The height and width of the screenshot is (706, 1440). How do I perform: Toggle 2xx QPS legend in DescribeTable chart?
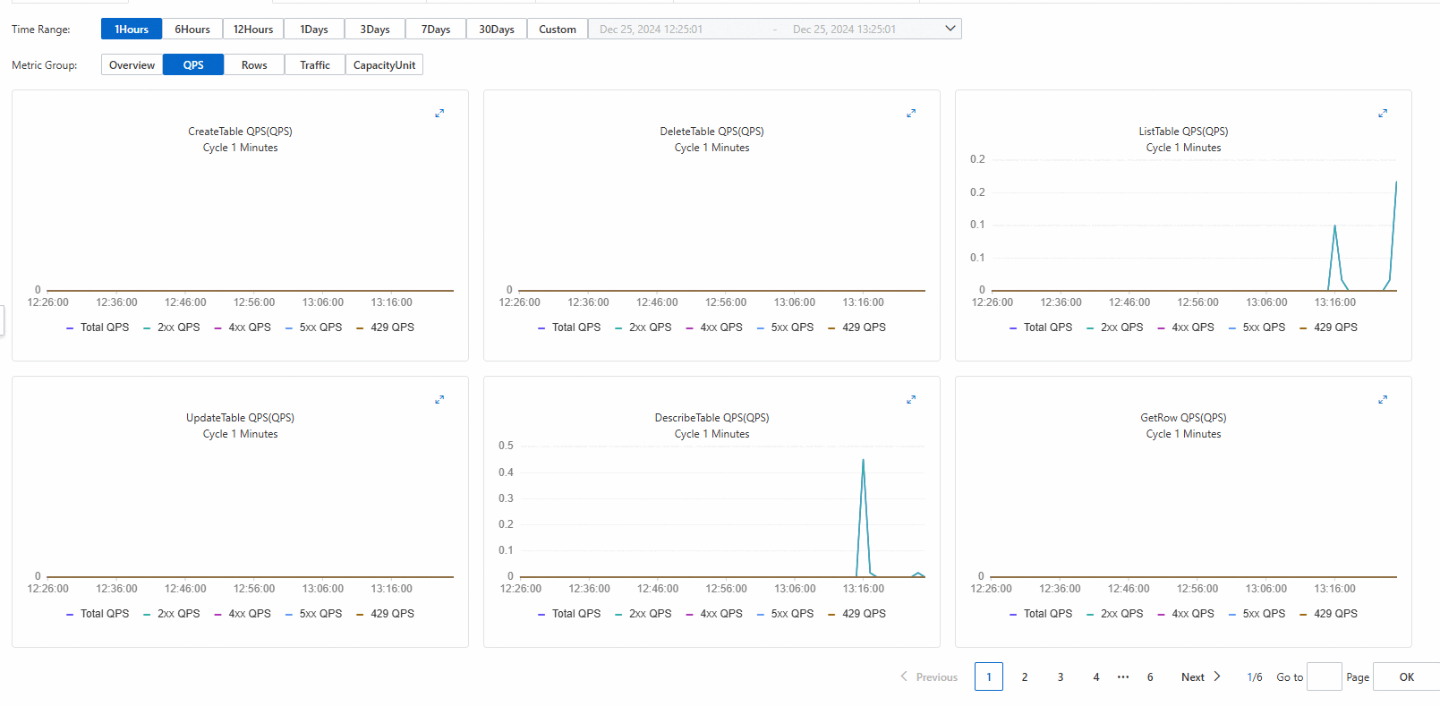643,614
